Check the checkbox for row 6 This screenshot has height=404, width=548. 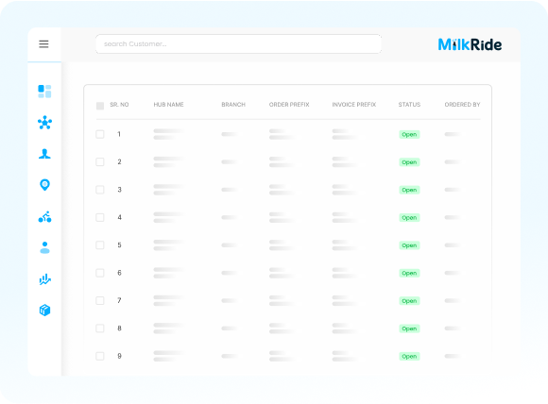coord(100,273)
